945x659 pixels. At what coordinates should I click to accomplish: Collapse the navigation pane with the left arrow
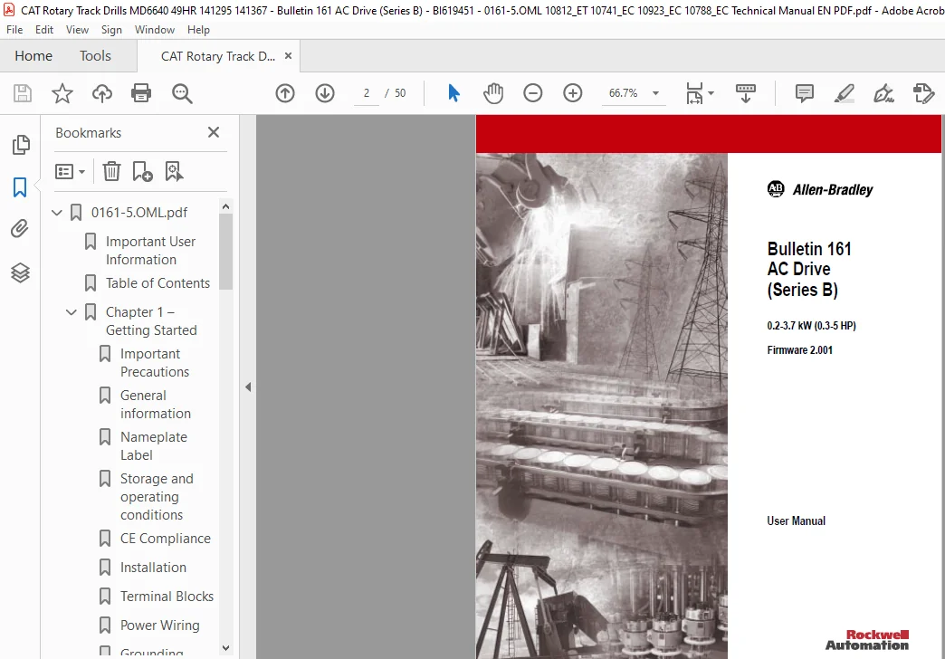click(248, 387)
